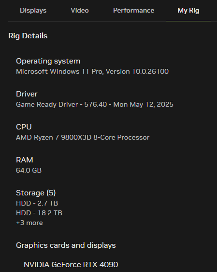Select the HDD - 18.2 TB entry
This screenshot has width=217, height=272.
[x=39, y=213]
